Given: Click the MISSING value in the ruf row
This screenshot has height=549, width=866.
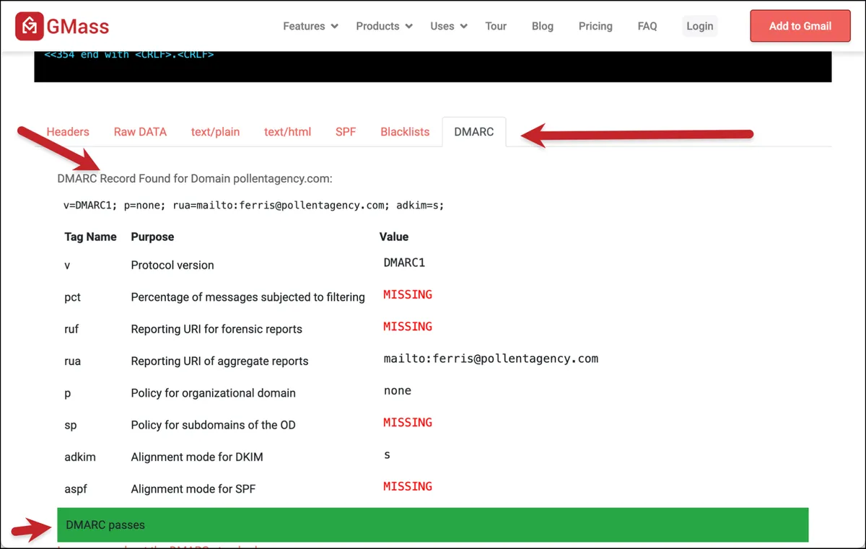Looking at the screenshot, I should [408, 327].
